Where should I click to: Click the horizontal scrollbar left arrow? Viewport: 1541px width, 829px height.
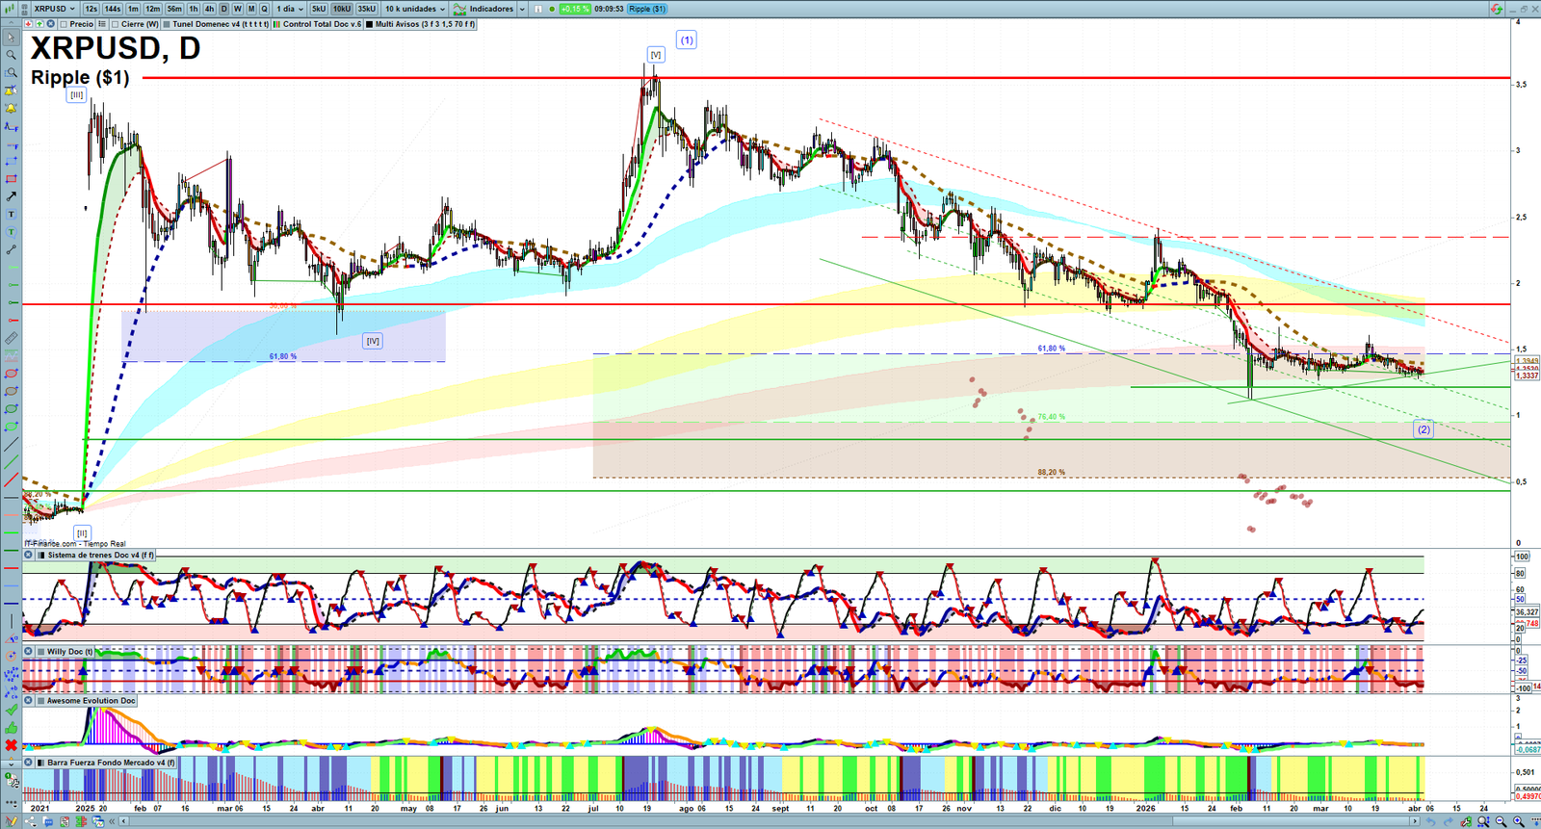[124, 821]
